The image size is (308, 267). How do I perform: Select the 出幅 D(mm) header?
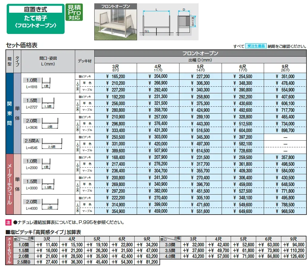click(x=200, y=60)
